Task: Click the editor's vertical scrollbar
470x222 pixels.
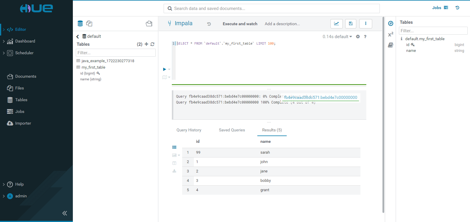Action: coord(383,114)
